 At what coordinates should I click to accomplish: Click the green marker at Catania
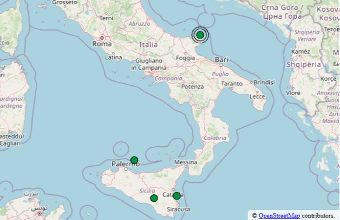coord(177,196)
